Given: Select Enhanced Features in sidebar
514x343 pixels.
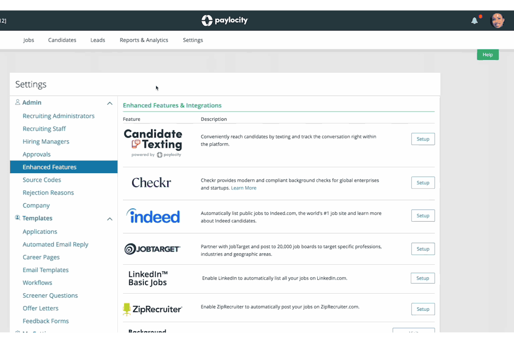Looking at the screenshot, I should 64,167.
